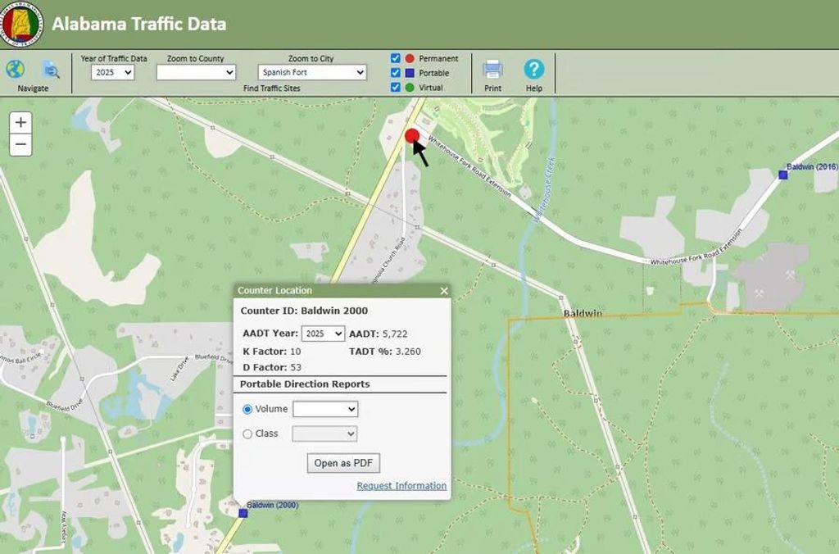Click the Baldwin county label on map
839x554 pixels.
(x=583, y=313)
